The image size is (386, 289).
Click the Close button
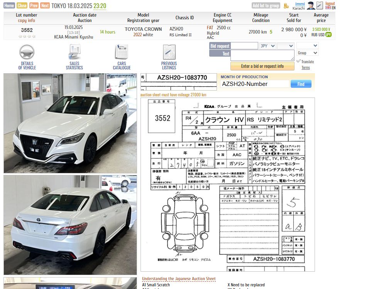point(22,5)
